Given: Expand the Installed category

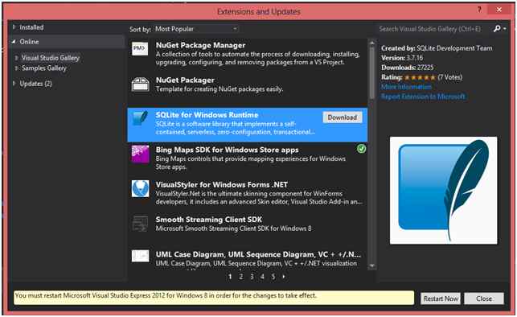Looking at the screenshot, I should [14, 27].
